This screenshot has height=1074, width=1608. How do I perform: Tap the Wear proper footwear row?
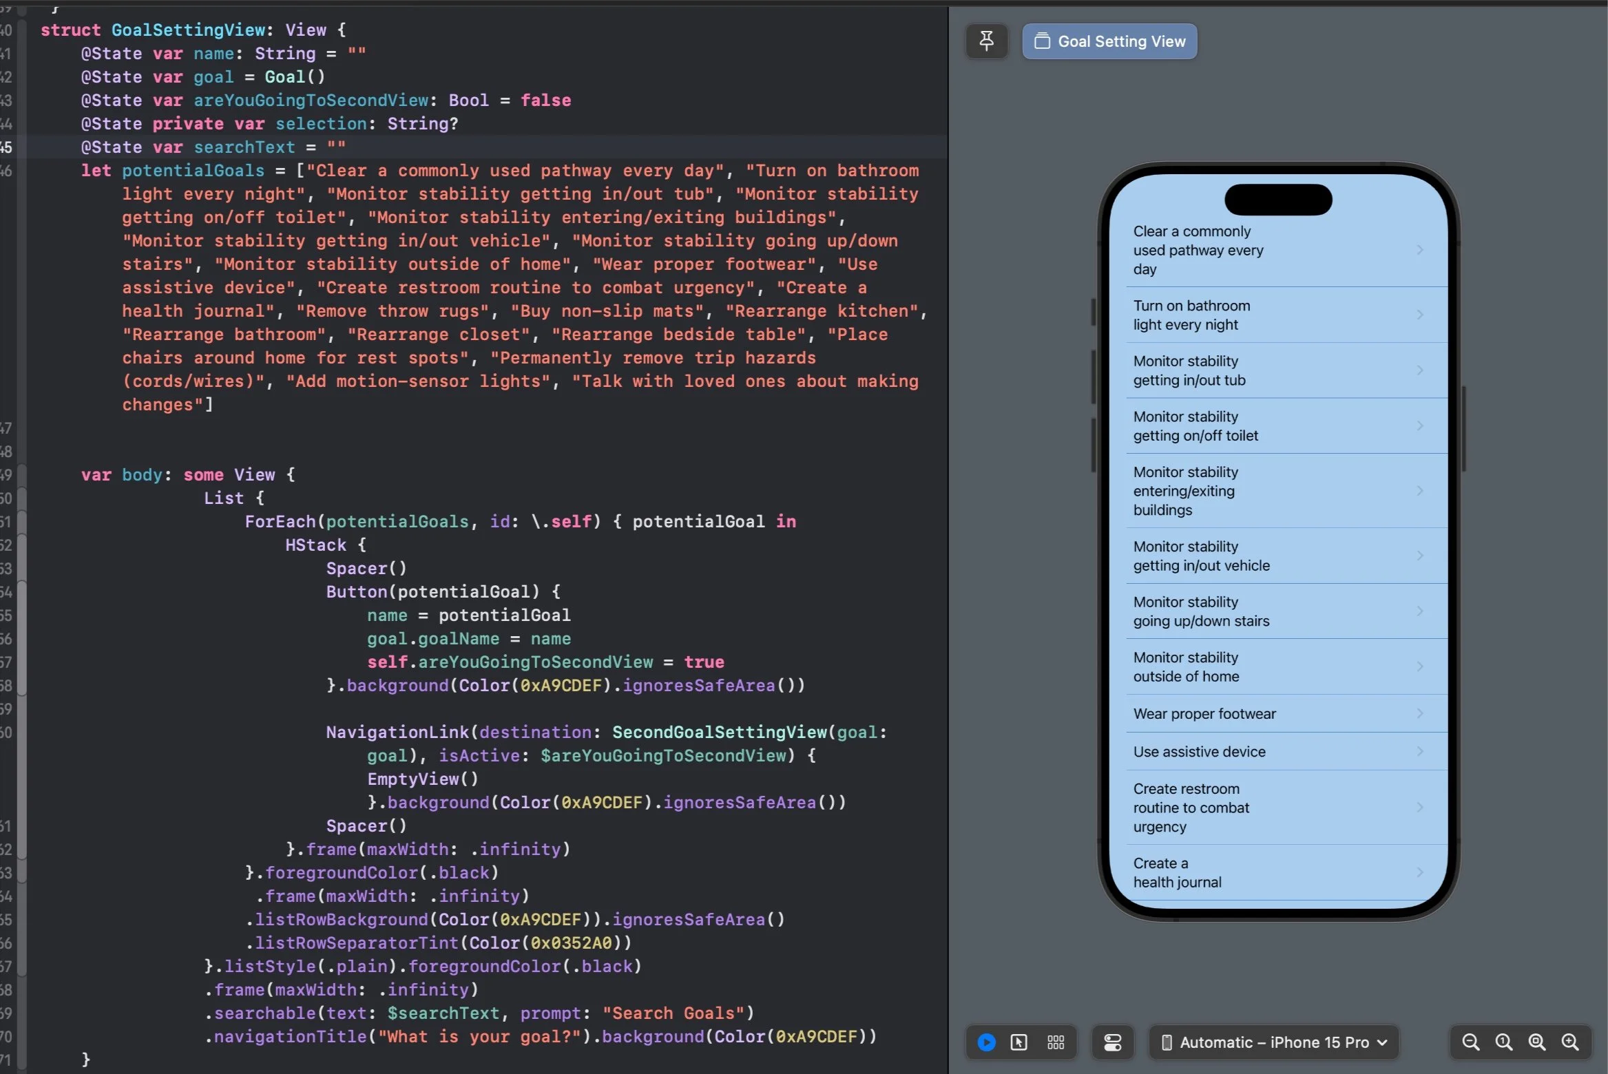pyautogui.click(x=1204, y=714)
